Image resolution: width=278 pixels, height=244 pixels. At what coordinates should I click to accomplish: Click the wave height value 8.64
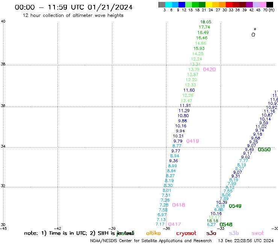click(171, 171)
